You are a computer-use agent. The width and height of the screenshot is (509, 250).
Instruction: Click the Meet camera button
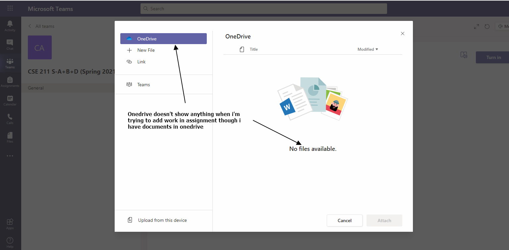click(x=502, y=27)
